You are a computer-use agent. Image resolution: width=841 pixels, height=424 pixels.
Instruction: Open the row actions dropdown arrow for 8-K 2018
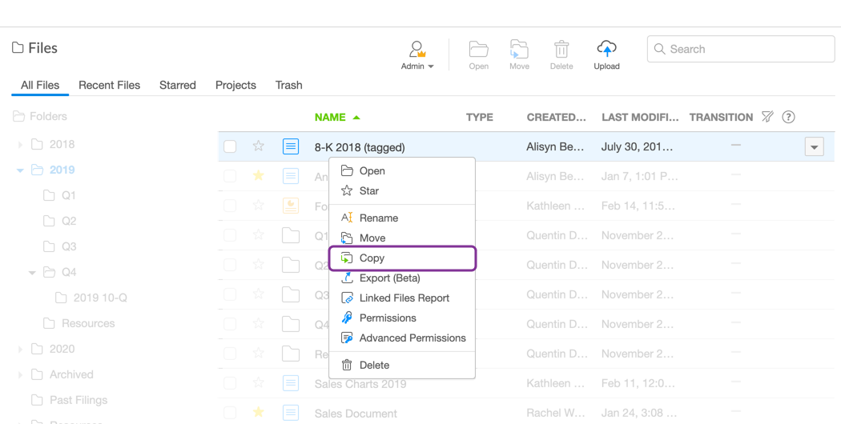[814, 147]
